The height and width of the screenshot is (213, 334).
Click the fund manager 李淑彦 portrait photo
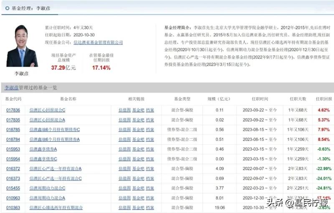click(22, 46)
